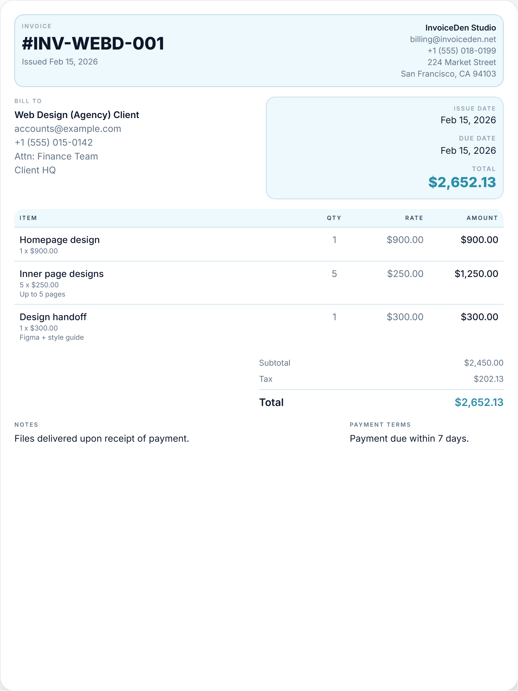Click the RATE column header
This screenshot has height=691, width=518.
(x=414, y=218)
